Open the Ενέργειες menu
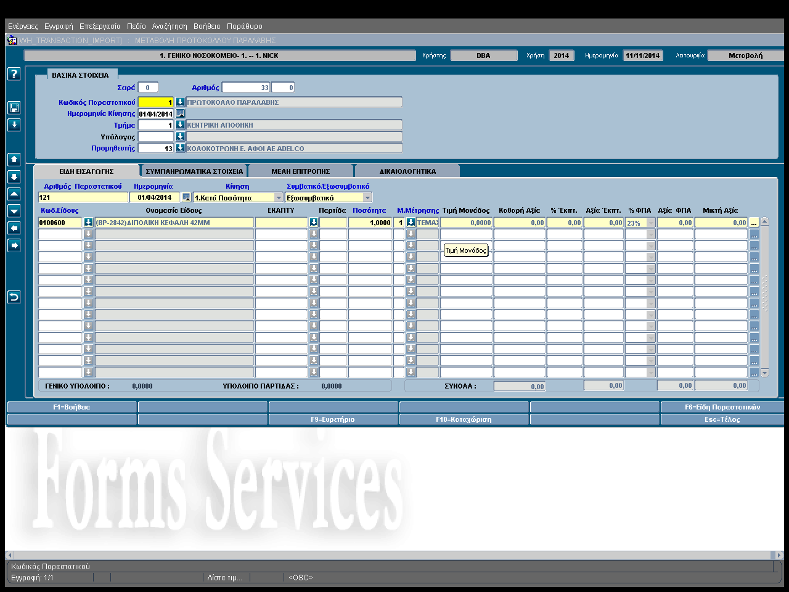 tap(23, 27)
